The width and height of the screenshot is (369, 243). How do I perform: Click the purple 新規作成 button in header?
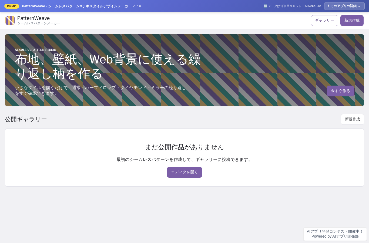tap(352, 21)
